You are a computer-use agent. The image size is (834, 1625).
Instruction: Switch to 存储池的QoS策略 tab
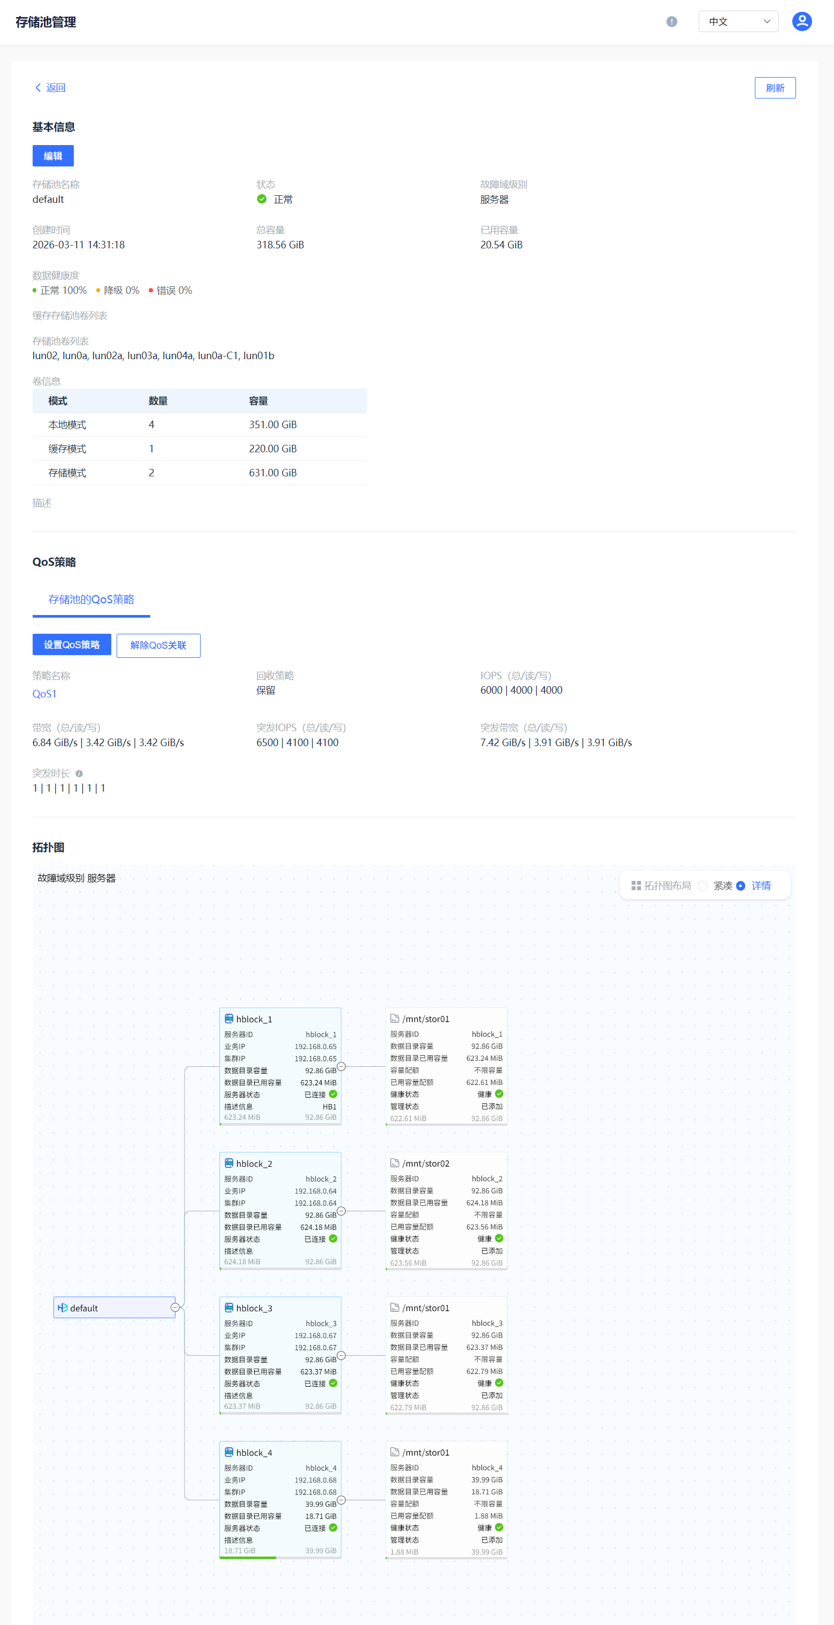click(91, 599)
